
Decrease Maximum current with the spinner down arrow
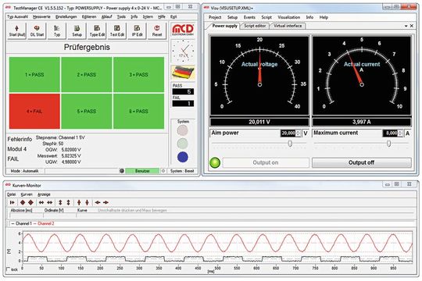[x=400, y=135]
